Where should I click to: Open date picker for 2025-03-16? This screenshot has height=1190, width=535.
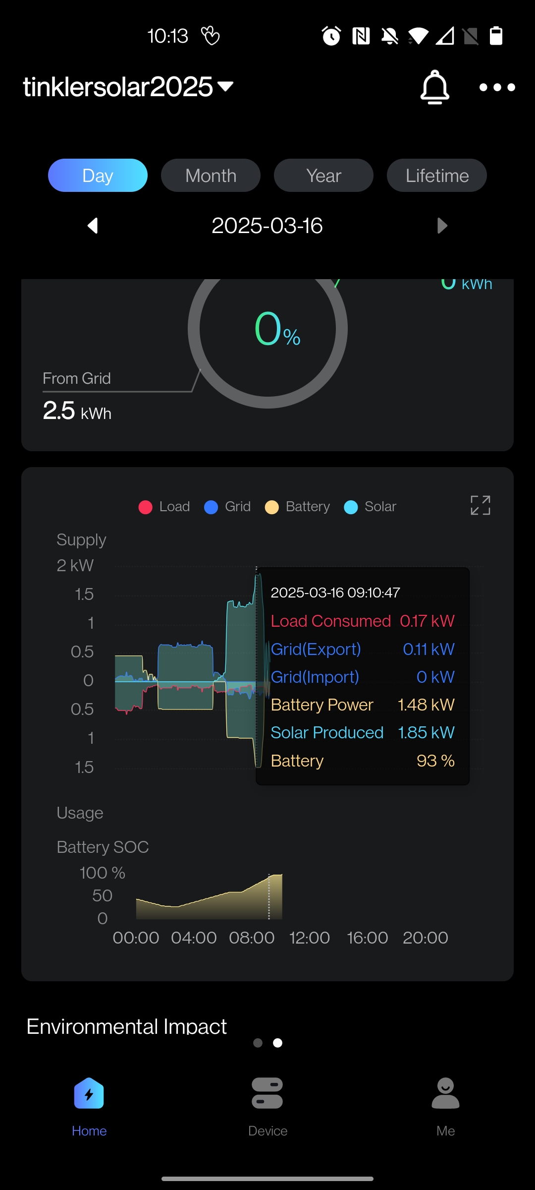(267, 226)
